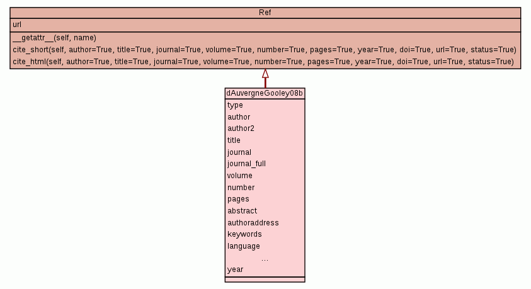This screenshot has height=289, width=531.
Task: Click the dAuvergneGooley08b class title
Action: (x=265, y=93)
